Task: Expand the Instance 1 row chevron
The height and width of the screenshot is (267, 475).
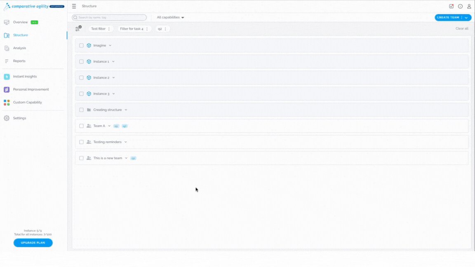Action: 113,61
